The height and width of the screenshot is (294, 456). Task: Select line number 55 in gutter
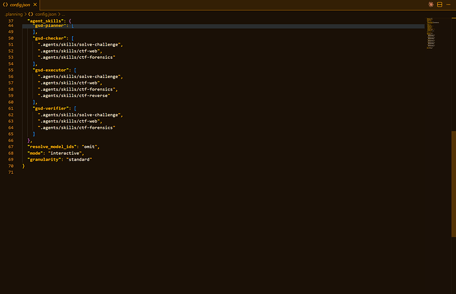[x=11, y=70]
